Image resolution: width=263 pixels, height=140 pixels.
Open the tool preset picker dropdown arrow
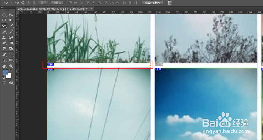(x=11, y=3)
